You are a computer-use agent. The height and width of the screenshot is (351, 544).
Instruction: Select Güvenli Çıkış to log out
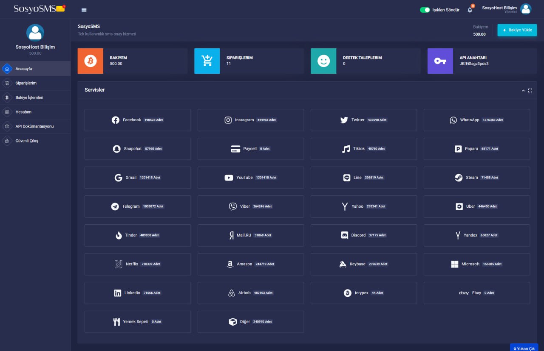35,141
